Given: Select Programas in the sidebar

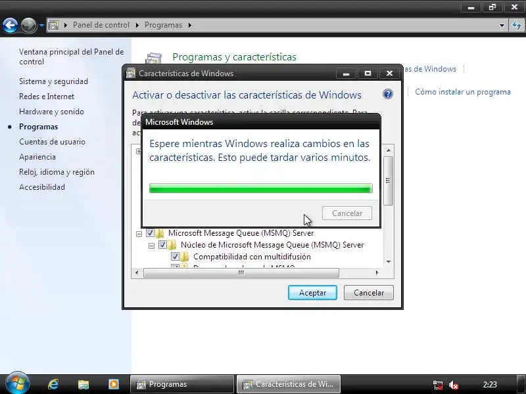Looking at the screenshot, I should [39, 127].
